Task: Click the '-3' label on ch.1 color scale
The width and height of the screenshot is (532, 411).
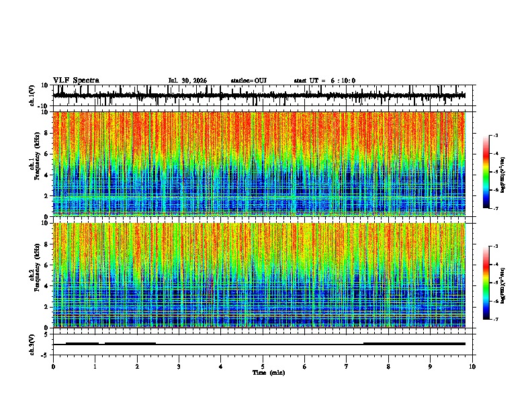Action: (x=496, y=135)
